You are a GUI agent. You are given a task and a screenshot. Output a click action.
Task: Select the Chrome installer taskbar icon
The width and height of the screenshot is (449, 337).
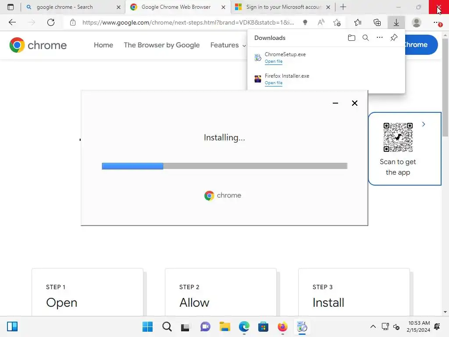(x=302, y=326)
